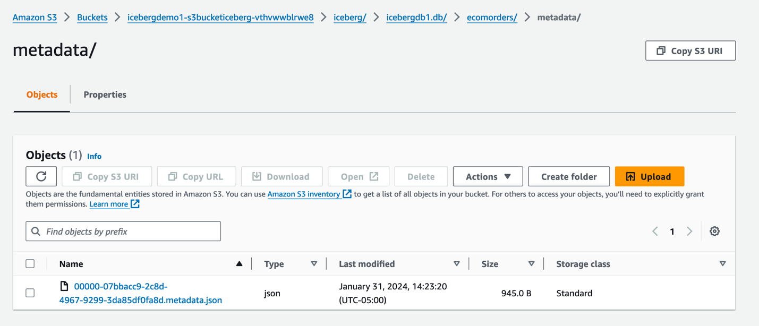This screenshot has height=326, width=759.
Task: Select all objects checkbox in header
Action: tap(30, 263)
